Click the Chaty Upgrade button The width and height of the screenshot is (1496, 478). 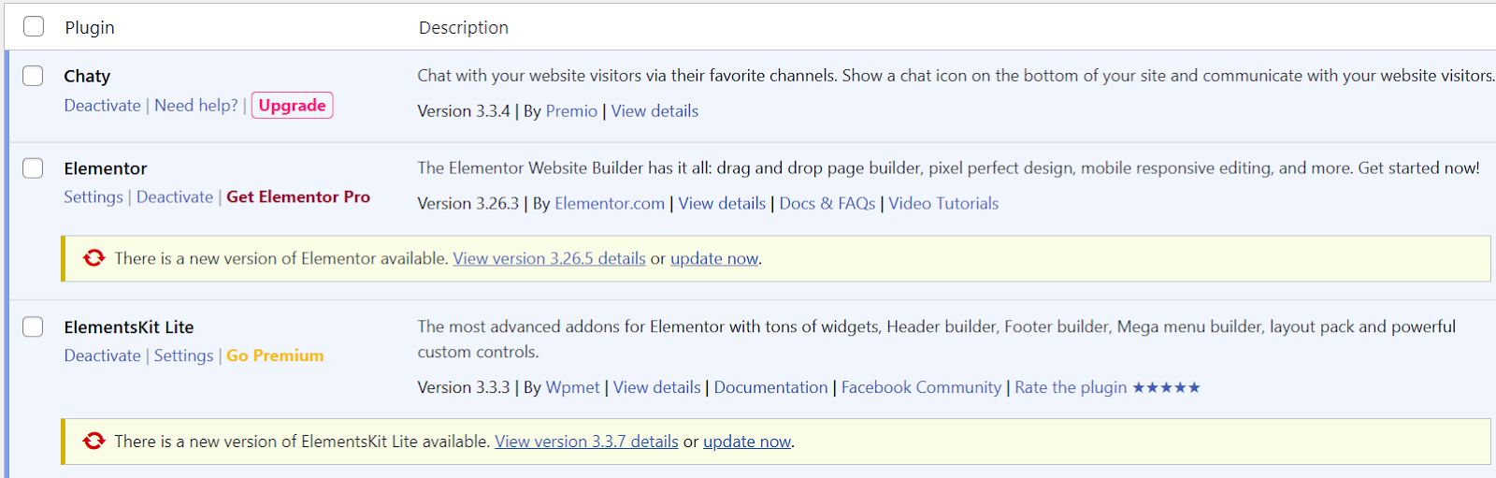[293, 106]
